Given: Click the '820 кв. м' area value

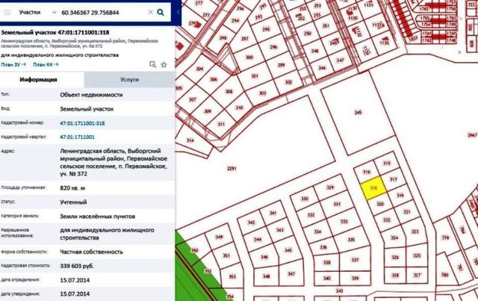Looking at the screenshot, I should (72, 188).
